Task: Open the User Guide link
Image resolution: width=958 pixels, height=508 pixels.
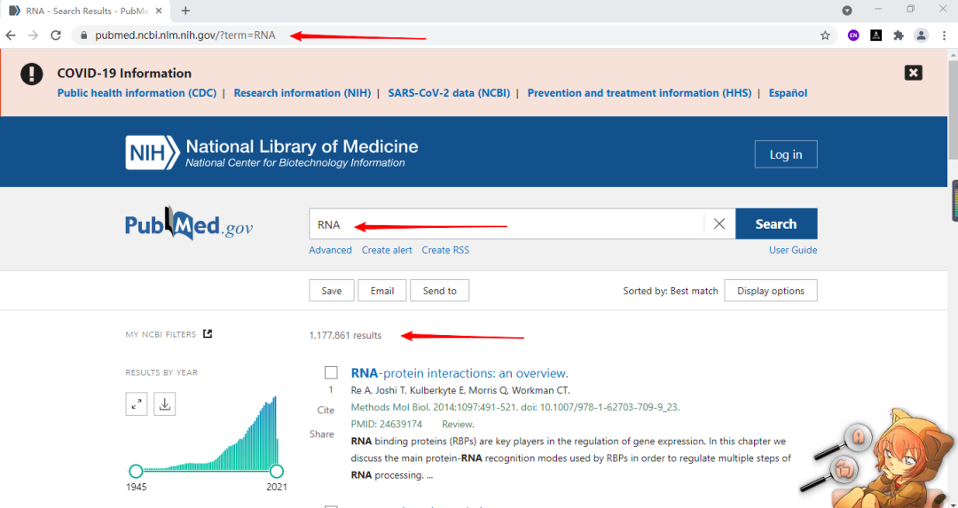Action: pos(793,250)
